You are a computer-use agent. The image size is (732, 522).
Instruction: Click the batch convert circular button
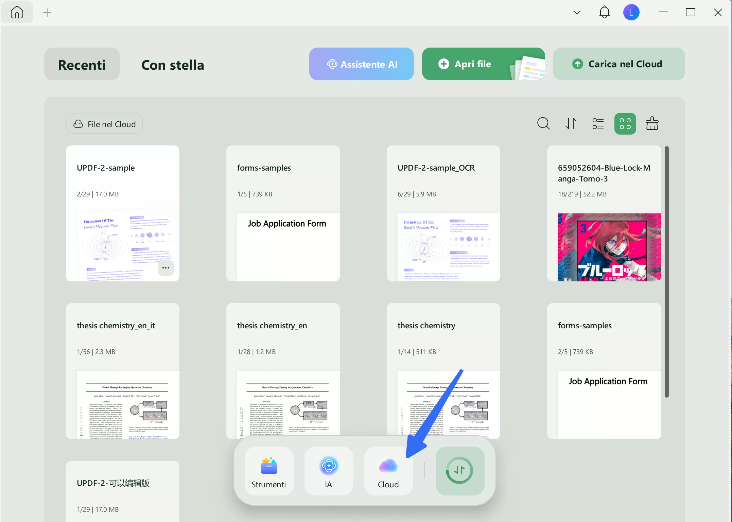point(459,471)
